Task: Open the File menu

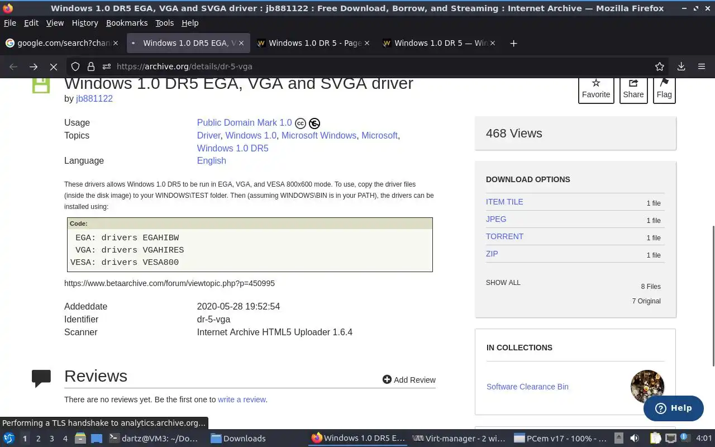Action: point(10,23)
